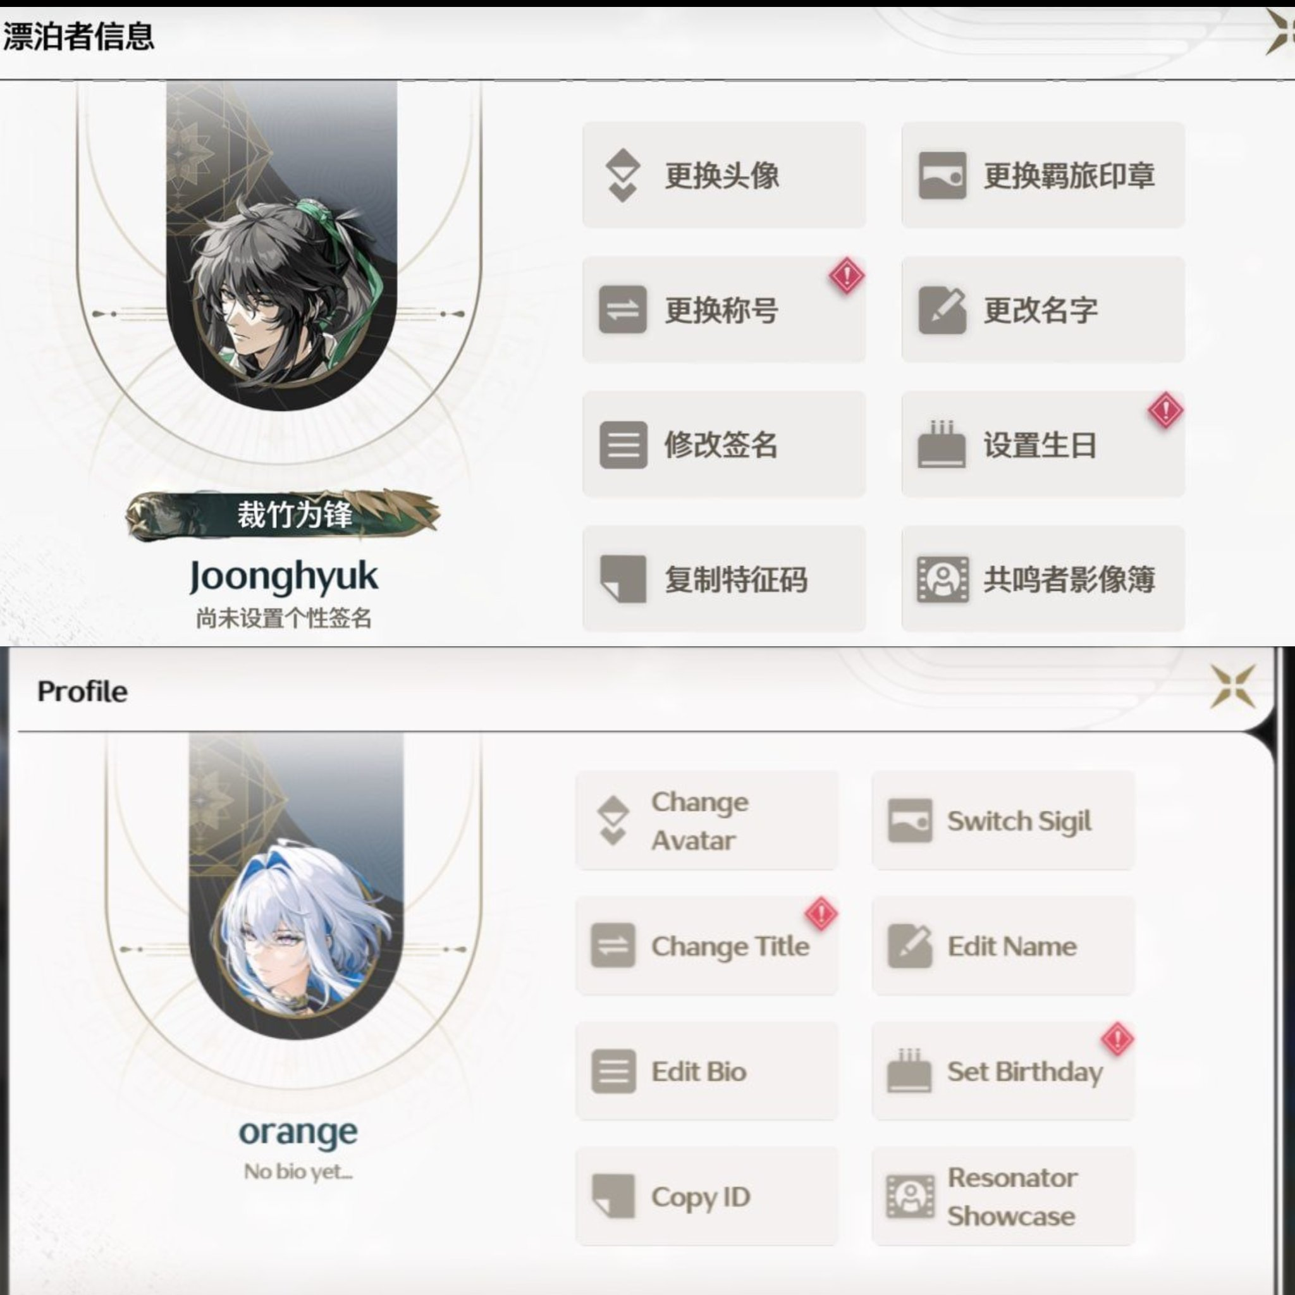Click the Edit Name pencil icon
This screenshot has height=1295, width=1295.
(x=909, y=946)
